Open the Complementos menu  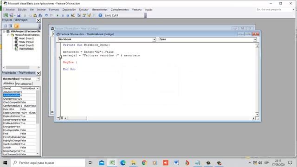tap(120, 9)
